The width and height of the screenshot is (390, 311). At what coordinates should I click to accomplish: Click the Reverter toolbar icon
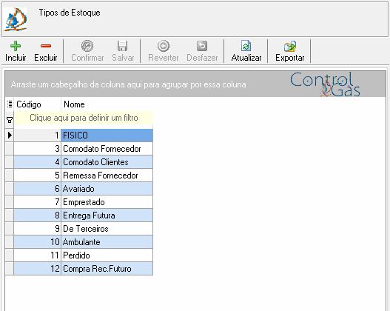pos(164,46)
